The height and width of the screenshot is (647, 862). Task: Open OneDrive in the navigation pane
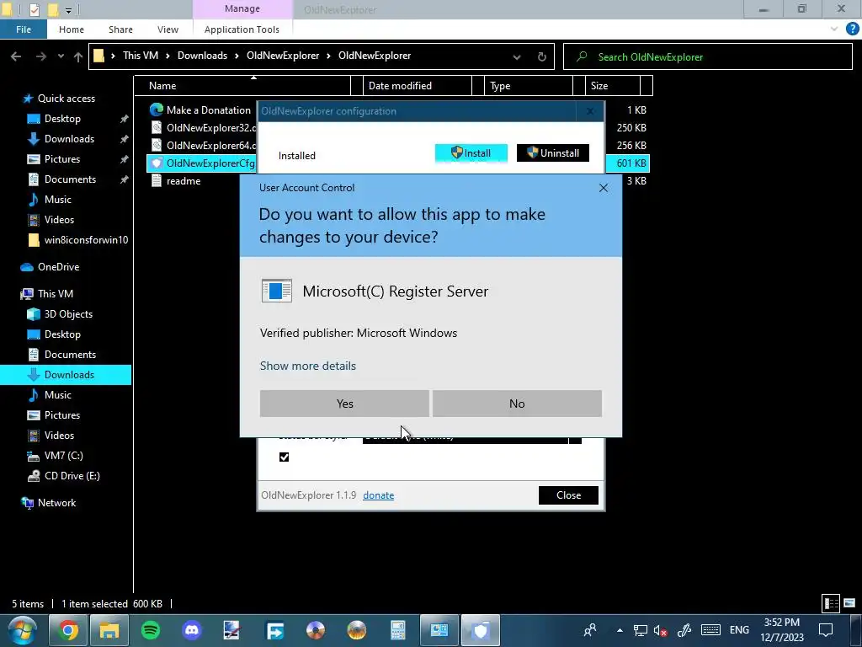(50, 267)
